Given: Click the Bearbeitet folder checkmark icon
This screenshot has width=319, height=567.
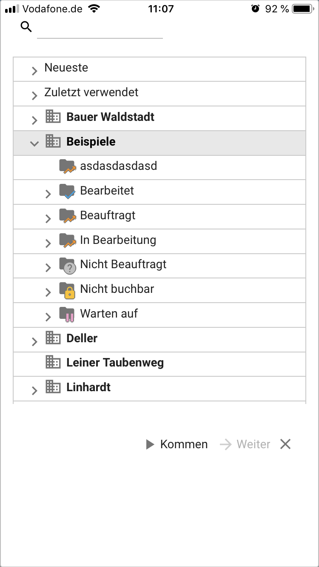Looking at the screenshot, I should click(x=67, y=191).
